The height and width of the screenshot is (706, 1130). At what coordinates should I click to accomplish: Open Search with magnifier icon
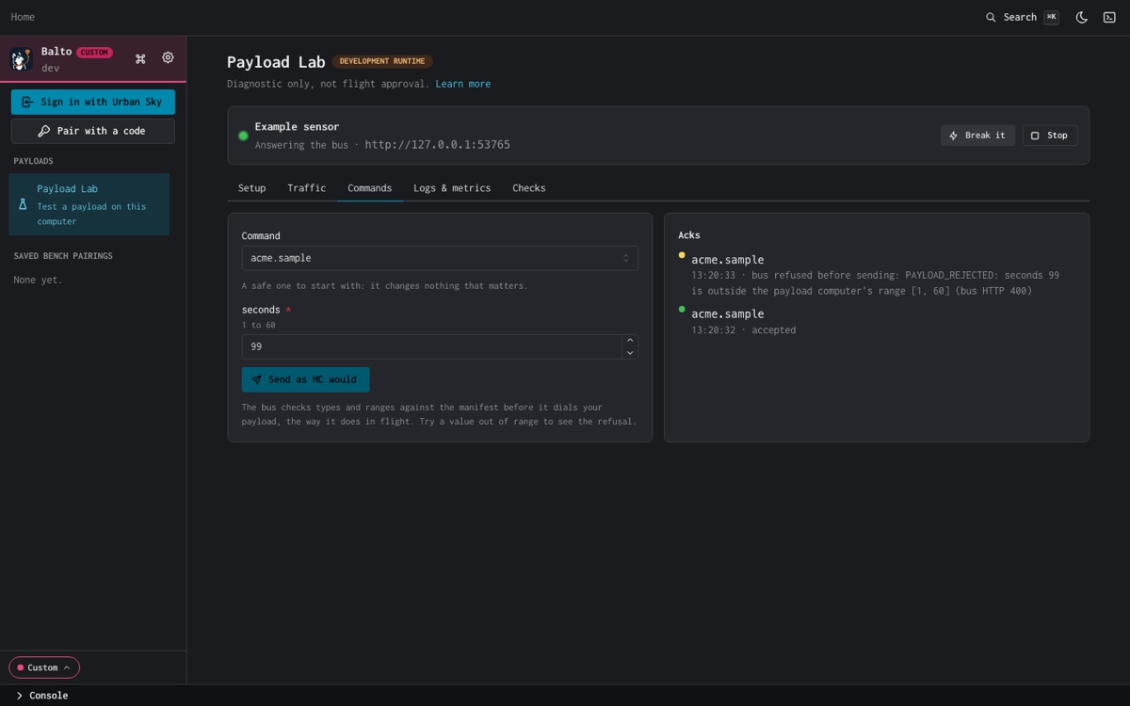(1022, 17)
